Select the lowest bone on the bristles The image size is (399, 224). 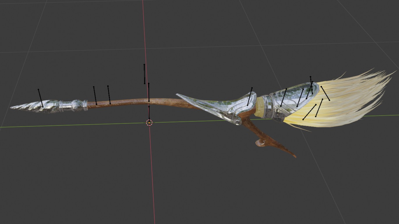pos(309,112)
